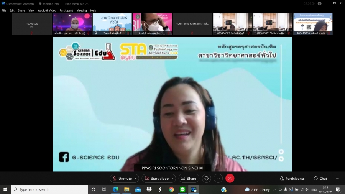Expand audio options arrow beside Unmute
Image resolution: width=345 pixels, height=194 pixels.
[x=136, y=178]
